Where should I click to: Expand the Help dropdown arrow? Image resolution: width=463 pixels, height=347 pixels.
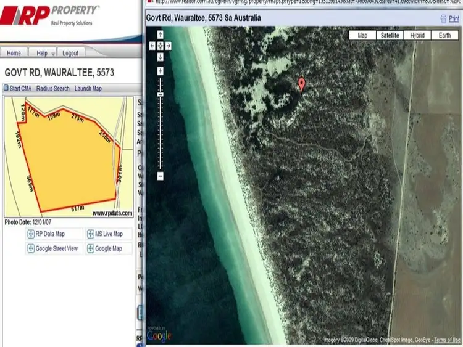[x=53, y=54]
